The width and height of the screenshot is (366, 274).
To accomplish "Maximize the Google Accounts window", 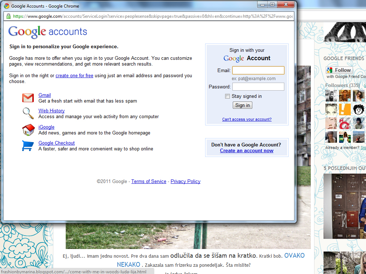I will coord(272,4).
